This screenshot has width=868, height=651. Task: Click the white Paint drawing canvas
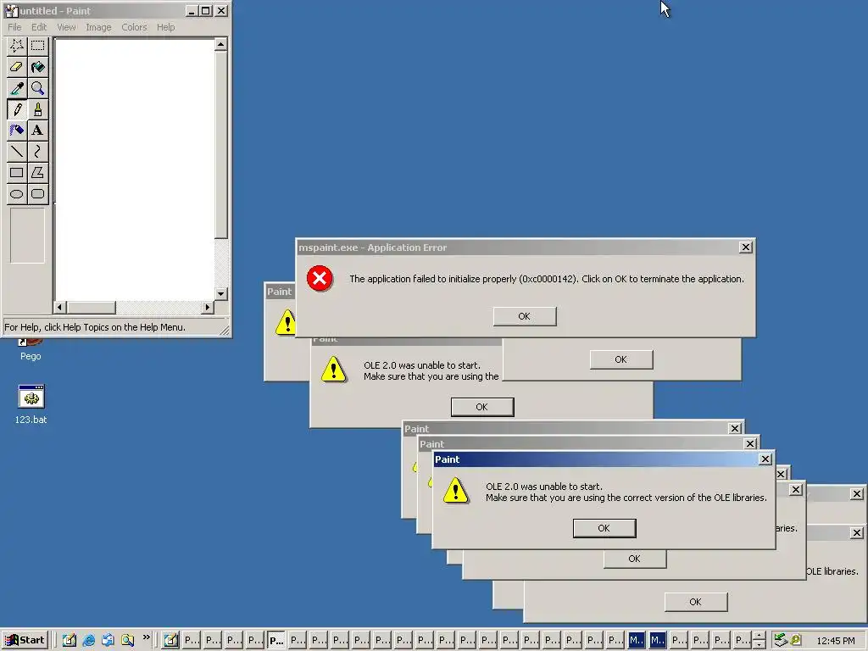[x=135, y=169]
